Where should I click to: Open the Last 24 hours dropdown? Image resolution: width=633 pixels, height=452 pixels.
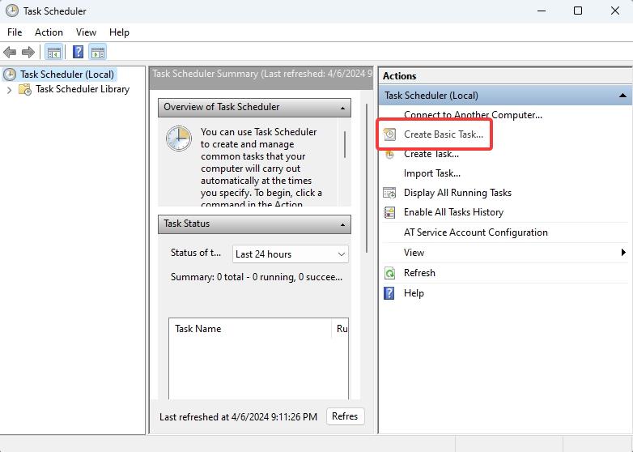(x=291, y=254)
